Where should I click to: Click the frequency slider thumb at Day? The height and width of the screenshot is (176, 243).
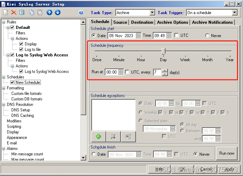[x=163, y=51]
